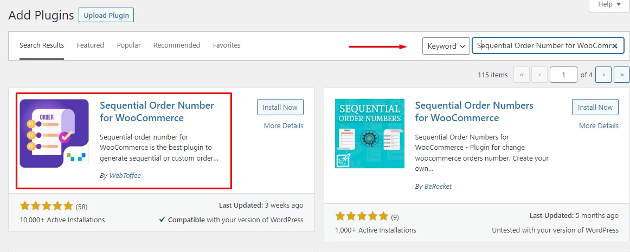Click the BeRocket teal Sequential Order Numbers icon
630x252 pixels.
(370, 134)
